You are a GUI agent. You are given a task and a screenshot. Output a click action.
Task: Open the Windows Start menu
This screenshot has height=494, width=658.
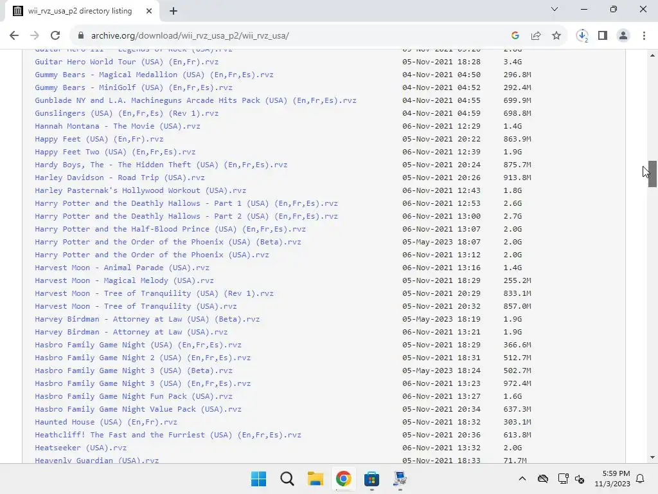coord(258,479)
